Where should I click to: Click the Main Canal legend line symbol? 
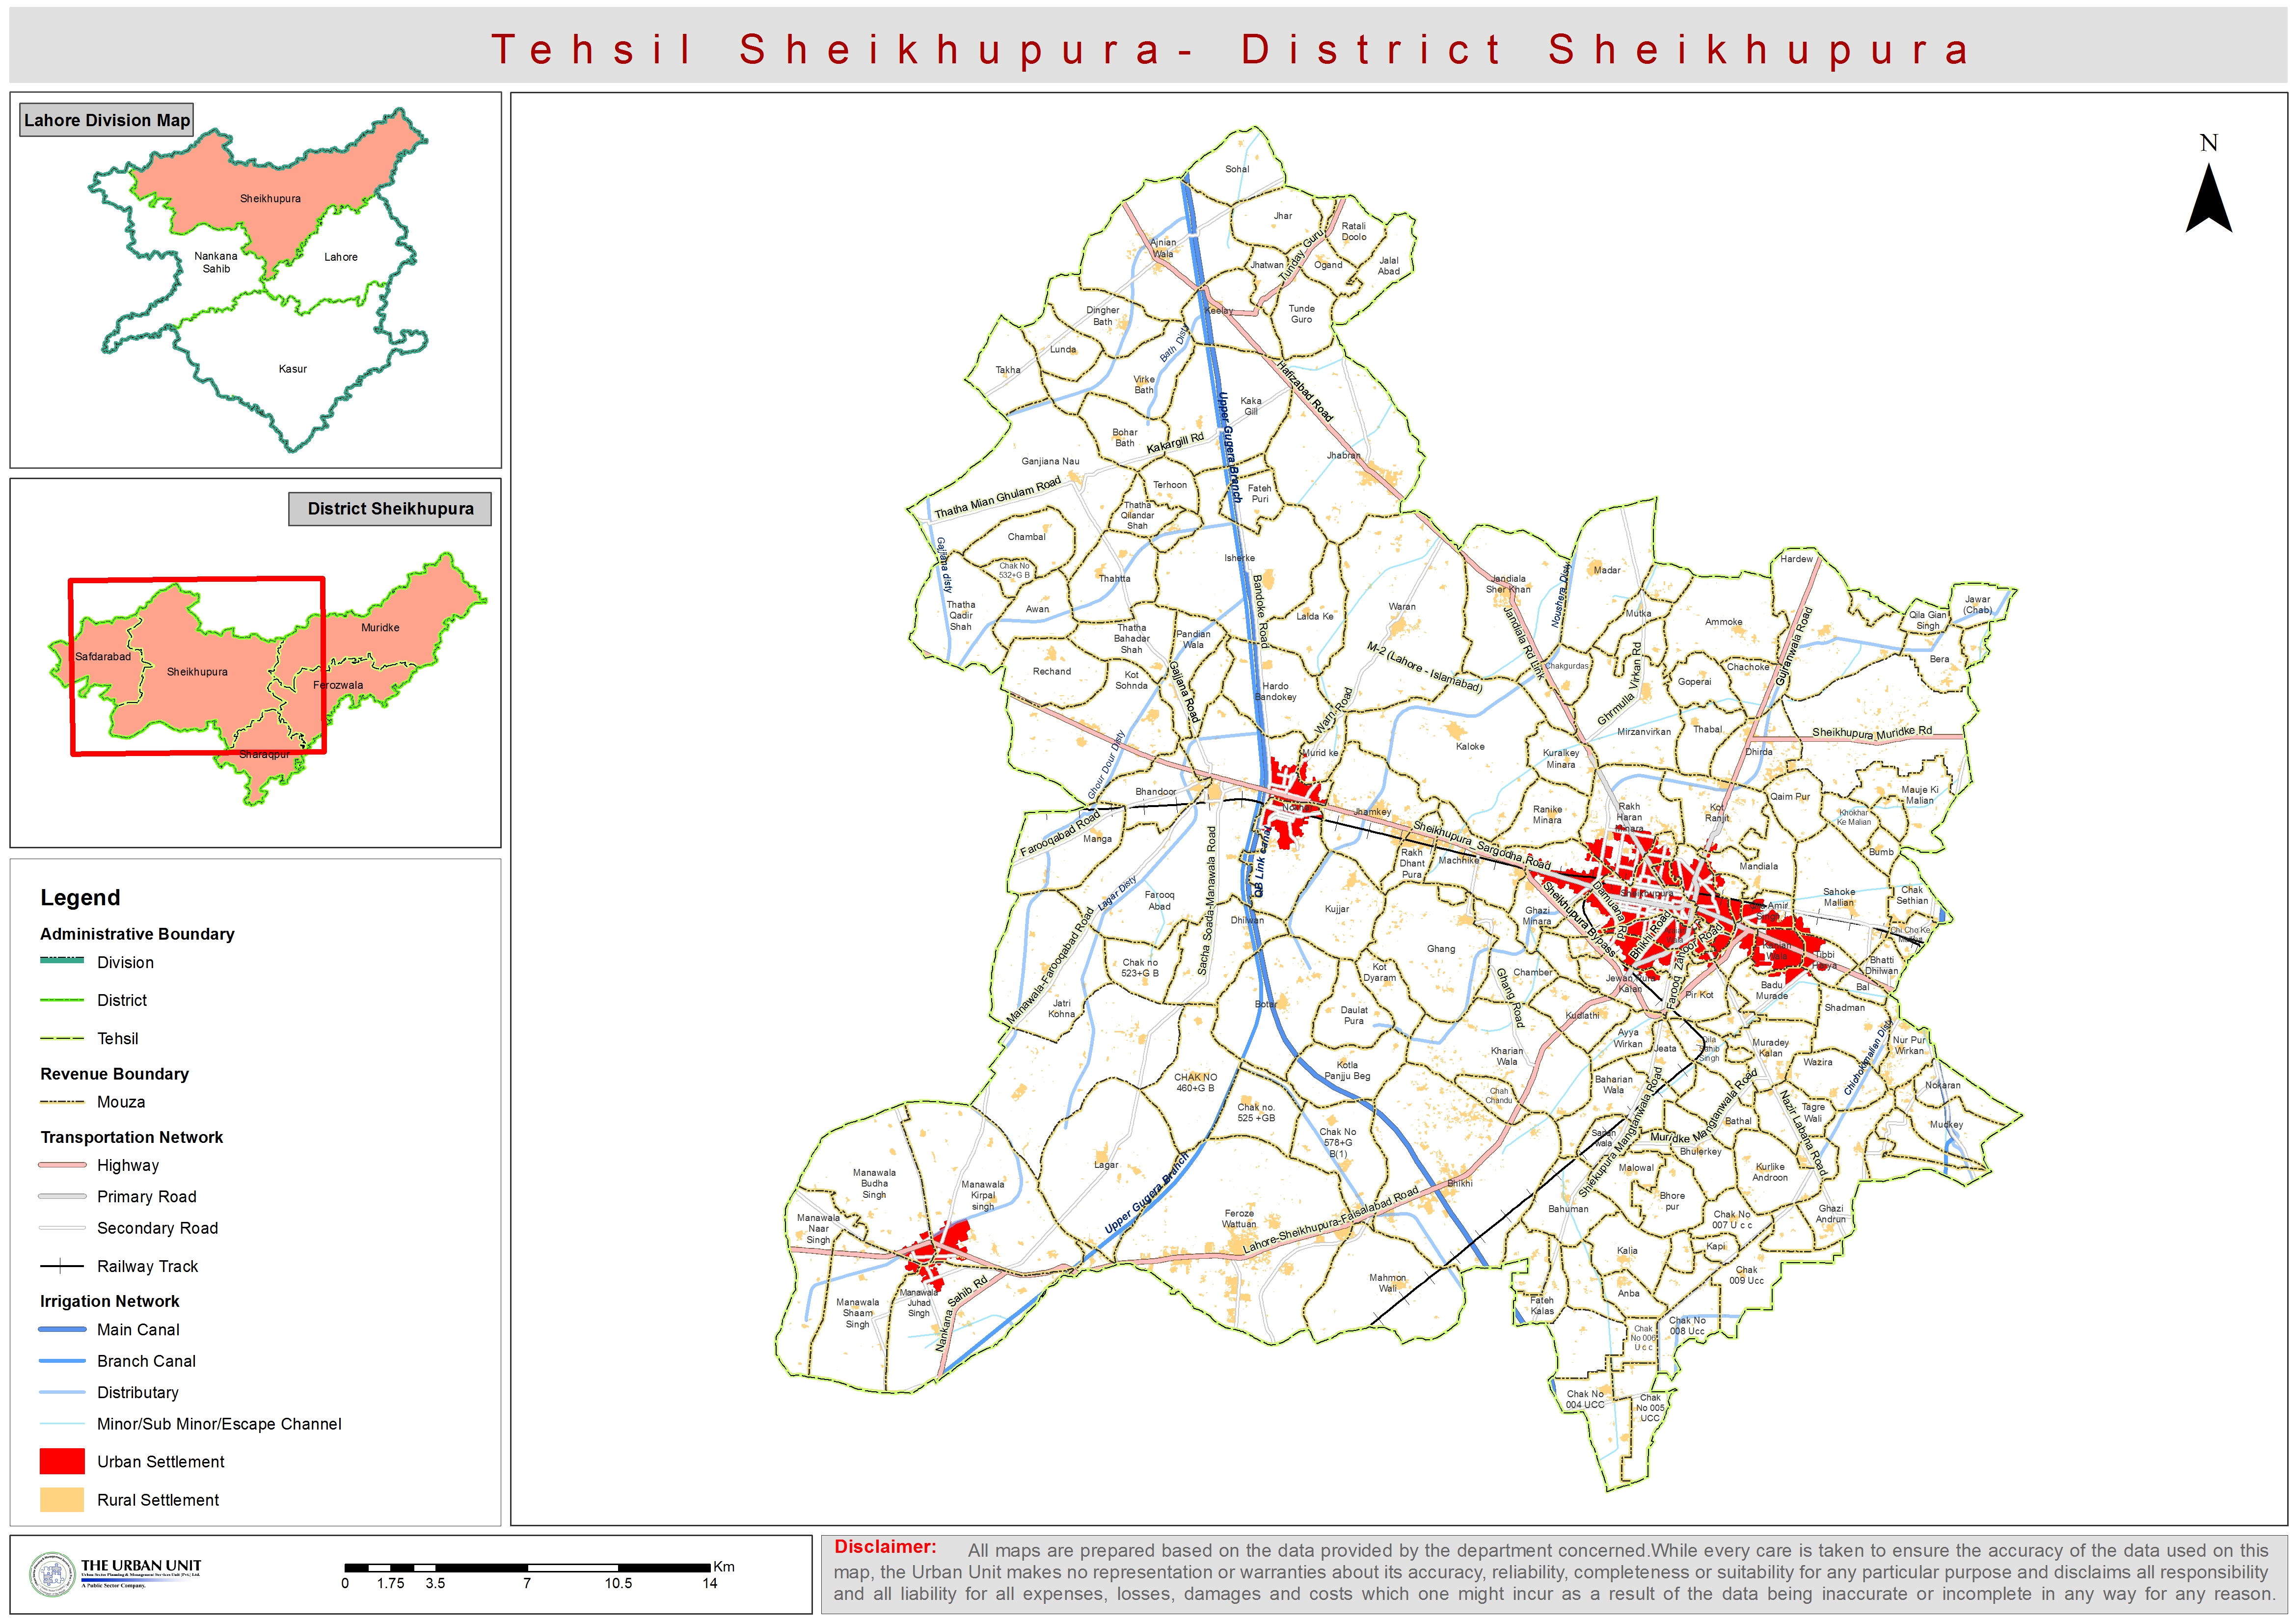[62, 1329]
